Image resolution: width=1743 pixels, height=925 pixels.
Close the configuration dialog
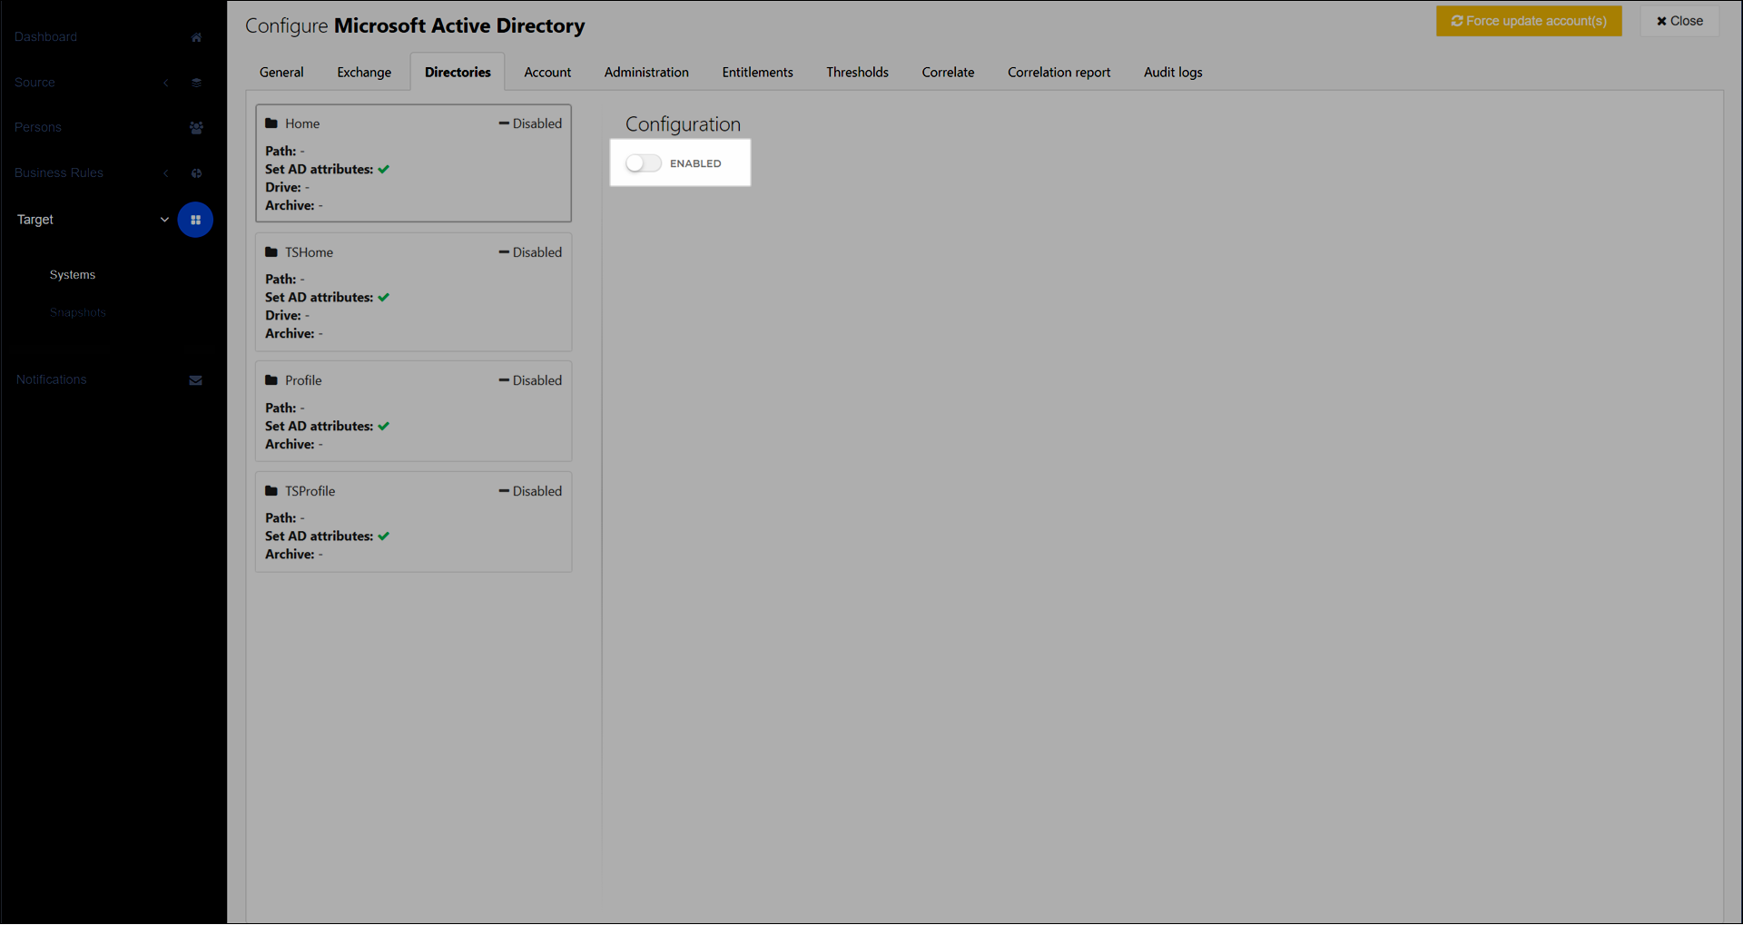click(x=1679, y=21)
